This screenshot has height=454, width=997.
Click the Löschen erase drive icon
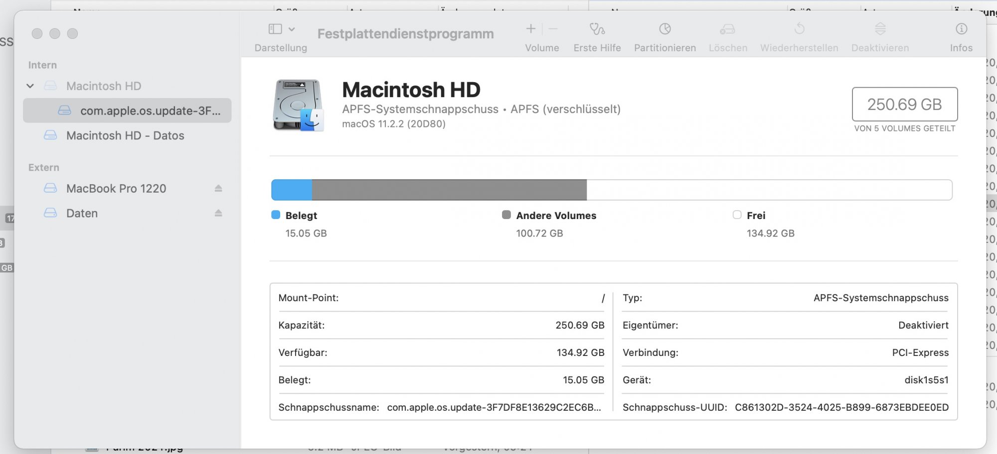(728, 29)
